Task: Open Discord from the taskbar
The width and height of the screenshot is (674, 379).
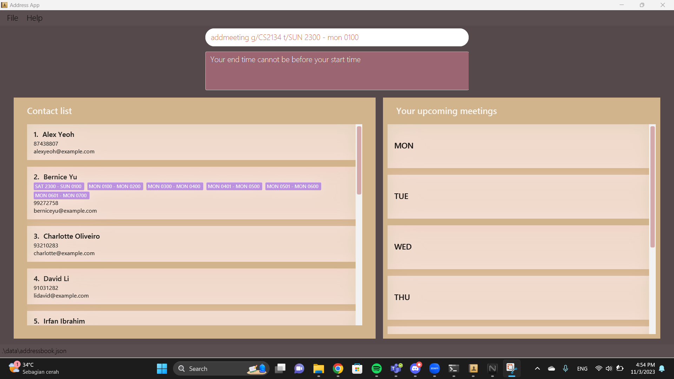Action: click(x=415, y=368)
